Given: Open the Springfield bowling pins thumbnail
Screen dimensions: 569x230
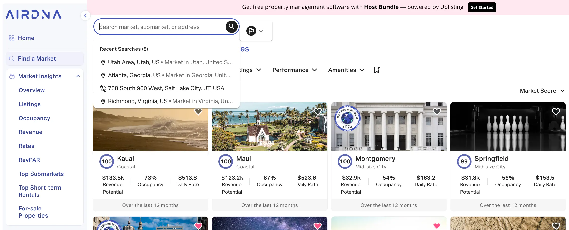Looking at the screenshot, I should point(508,126).
